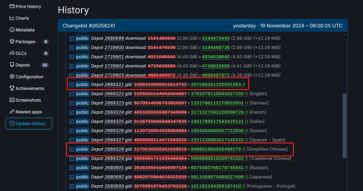Click new gid 297599281150591563
The width and height of the screenshot is (363, 191).
216,84
